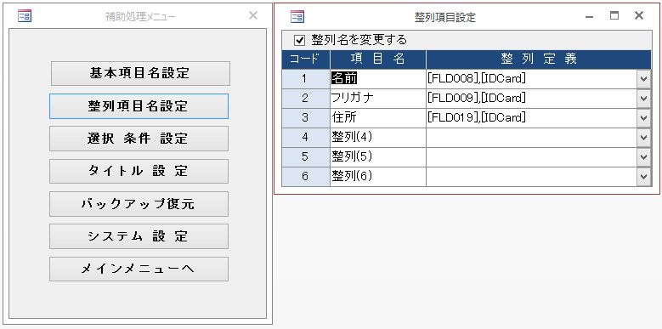Select the 整列(4) item name field
The height and width of the screenshot is (329, 662).
[378, 138]
